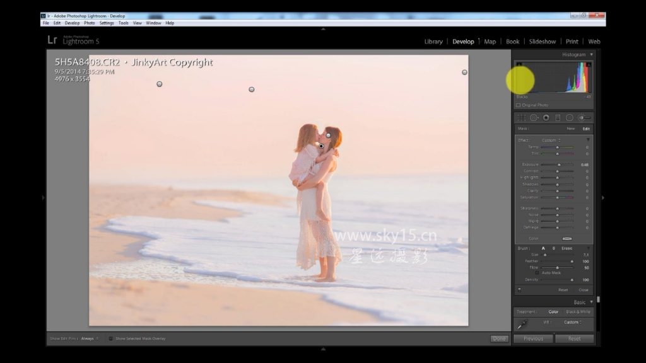Toggle shadow clipping indicator in histogram
Image resolution: width=646 pixels, height=363 pixels.
519,64
